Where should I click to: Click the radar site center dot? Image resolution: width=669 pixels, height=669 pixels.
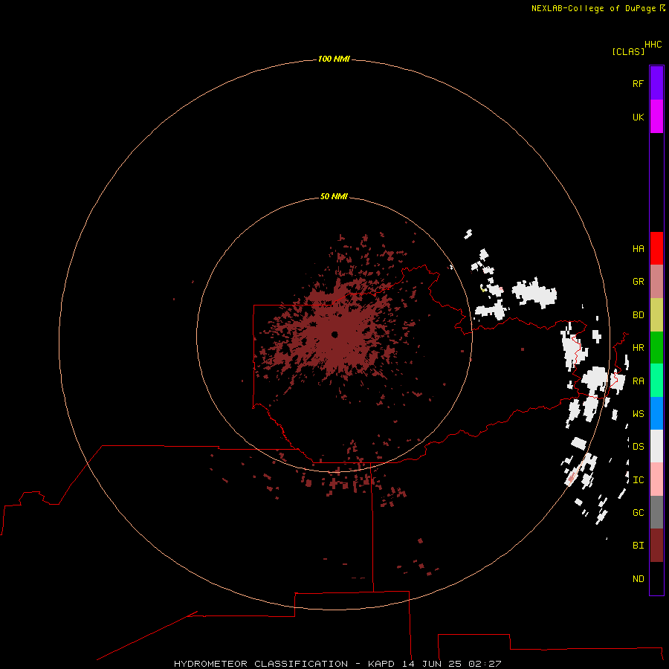[334, 334]
